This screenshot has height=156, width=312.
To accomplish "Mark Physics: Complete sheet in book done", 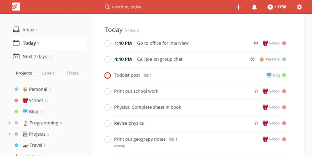I will (108, 108).
